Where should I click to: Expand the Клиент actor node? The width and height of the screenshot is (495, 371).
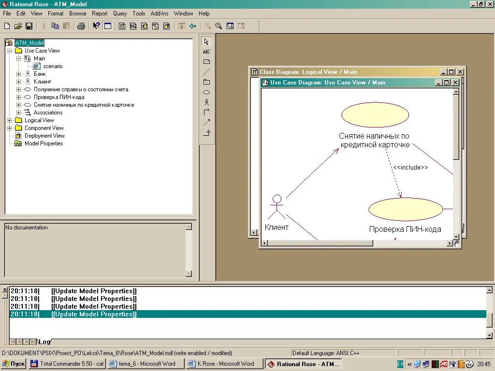(19, 82)
